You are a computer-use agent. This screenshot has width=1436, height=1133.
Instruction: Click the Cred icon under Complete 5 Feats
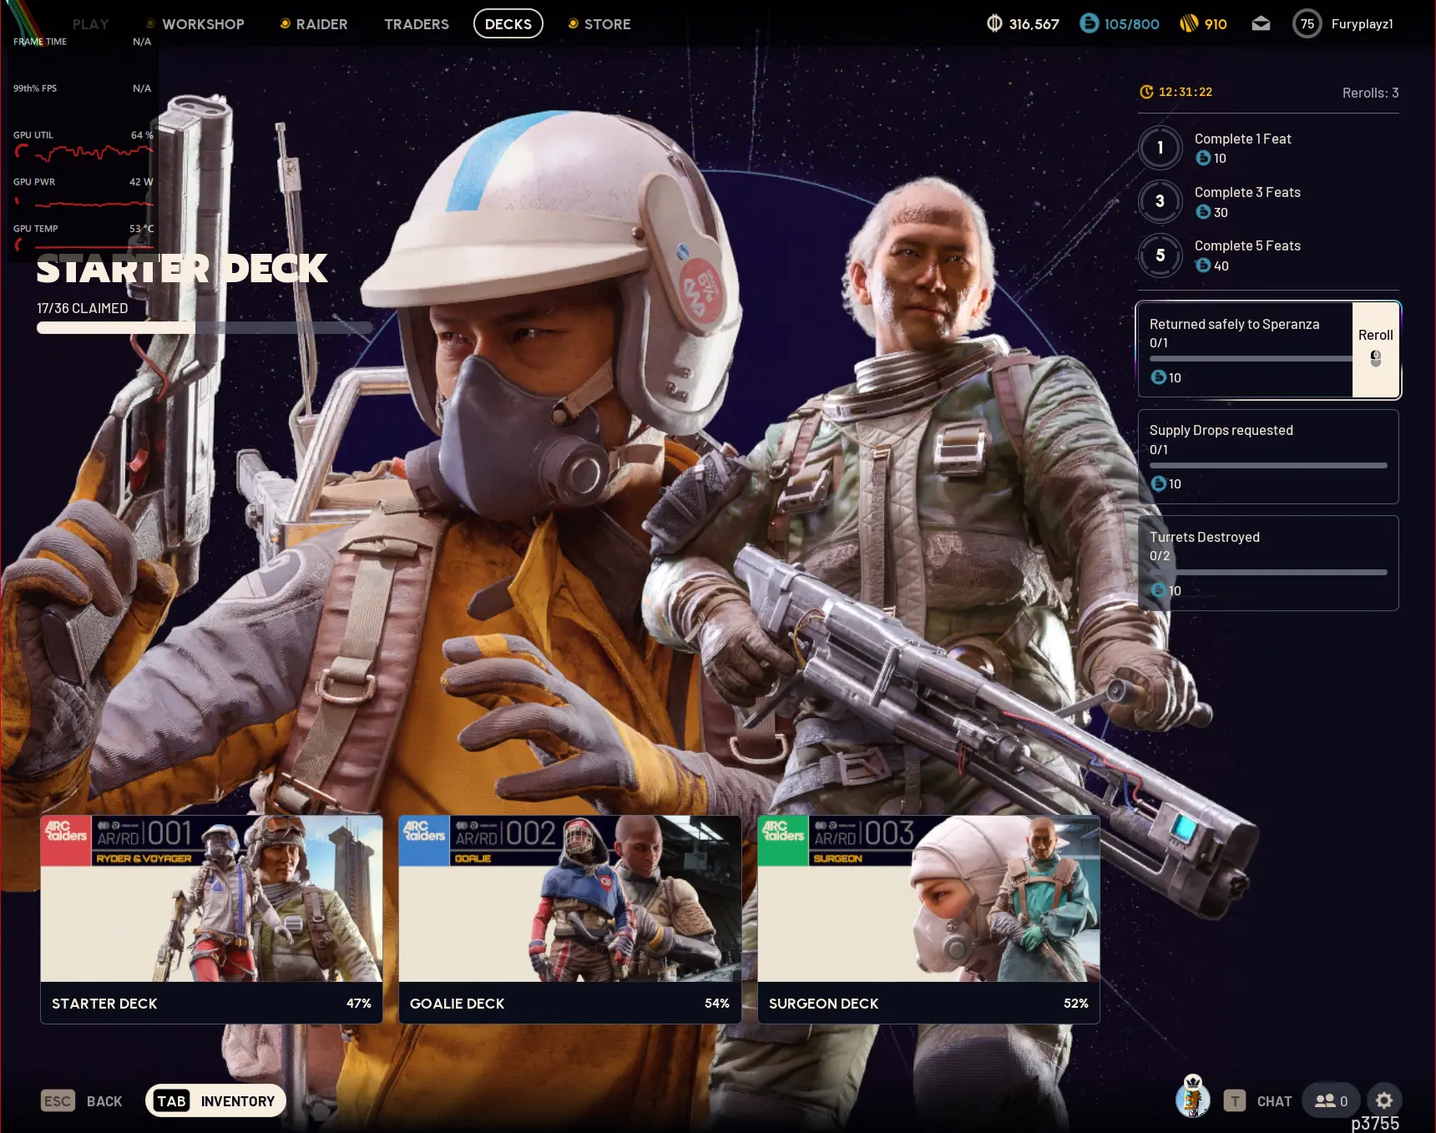click(x=1203, y=266)
